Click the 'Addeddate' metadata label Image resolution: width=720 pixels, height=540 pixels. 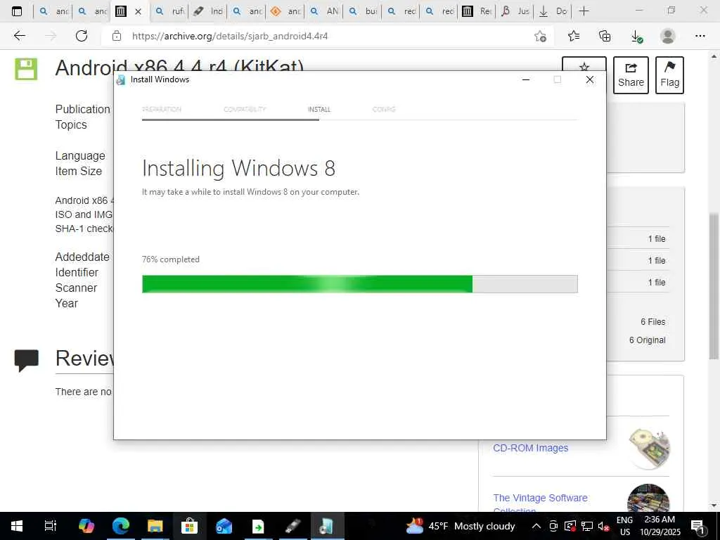click(x=82, y=257)
